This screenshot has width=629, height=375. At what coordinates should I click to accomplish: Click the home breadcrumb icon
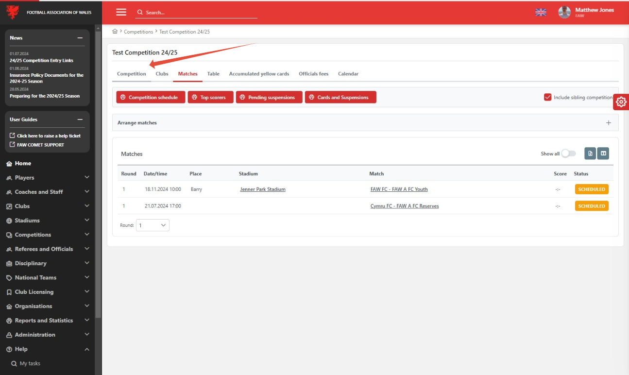pyautogui.click(x=115, y=32)
